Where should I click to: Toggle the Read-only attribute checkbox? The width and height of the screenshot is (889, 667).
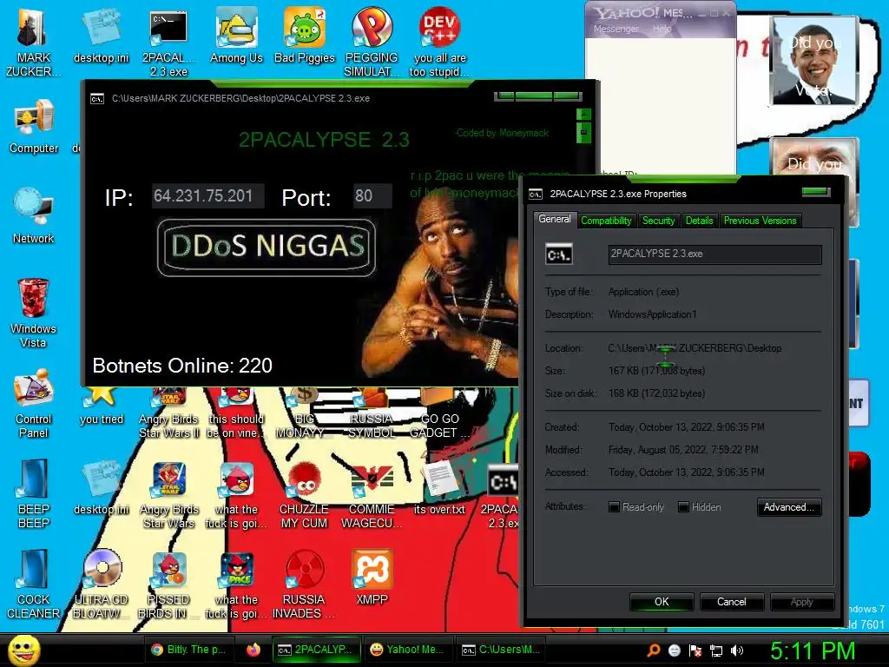(x=614, y=507)
